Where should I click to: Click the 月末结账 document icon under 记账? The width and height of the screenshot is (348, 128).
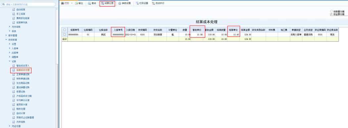(14, 122)
